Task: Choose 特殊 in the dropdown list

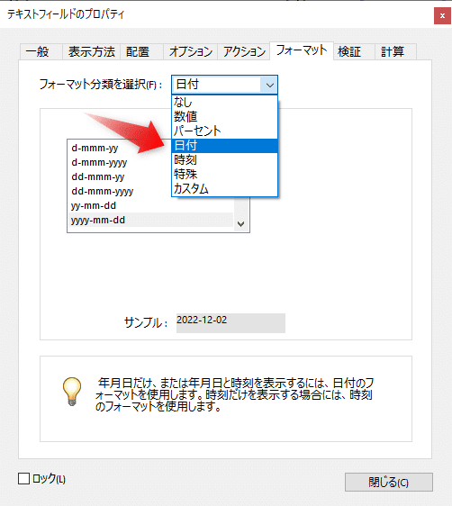Action: click(x=224, y=175)
